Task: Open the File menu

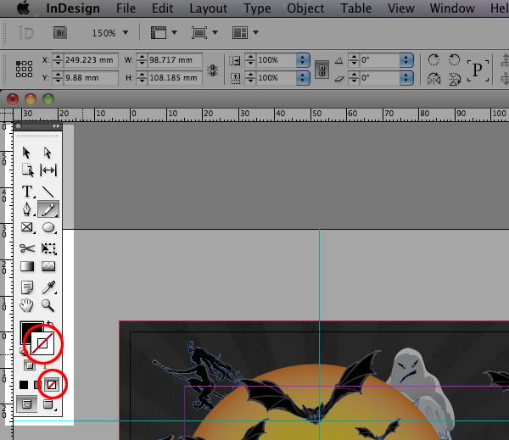Action: click(x=126, y=8)
